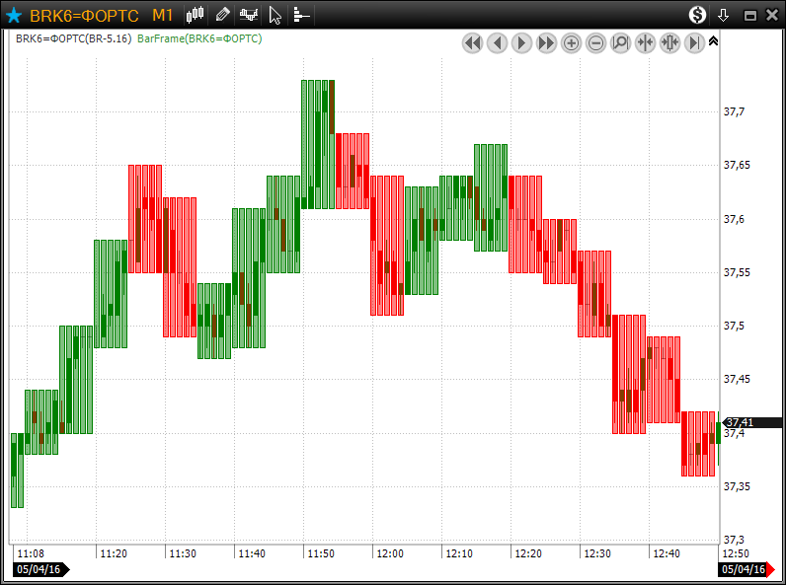786x585 pixels.
Task: Zoom in with the plus button
Action: (571, 42)
